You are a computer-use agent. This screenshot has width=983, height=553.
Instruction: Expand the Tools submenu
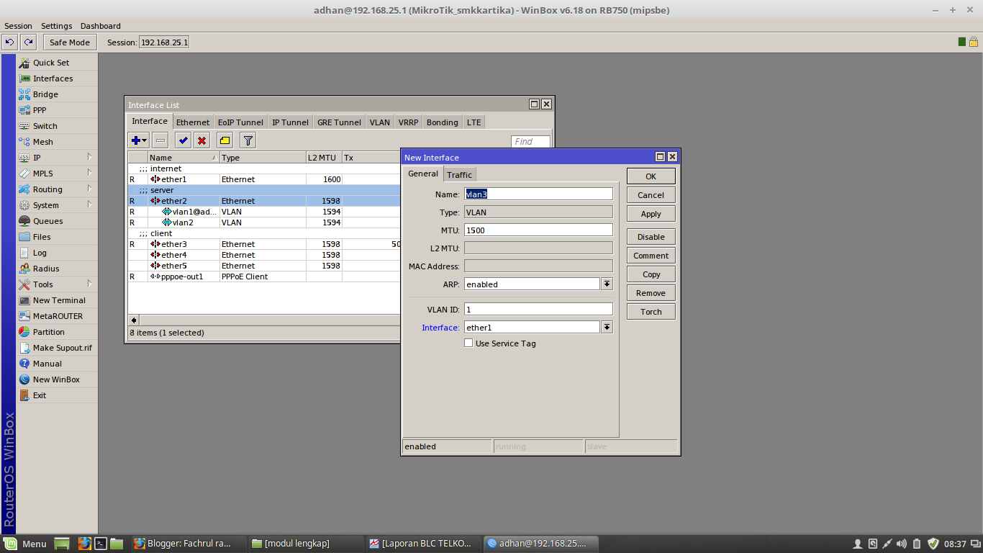point(57,284)
